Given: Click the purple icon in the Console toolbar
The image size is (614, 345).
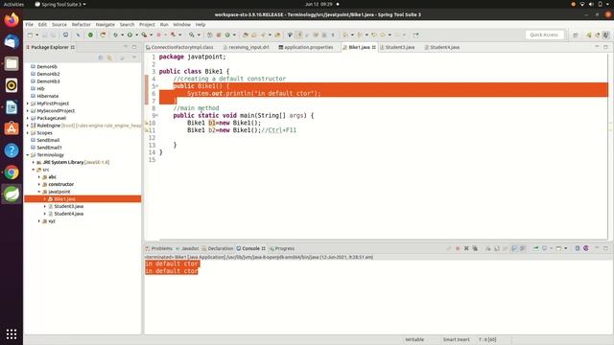Looking at the screenshot, I should 586,248.
